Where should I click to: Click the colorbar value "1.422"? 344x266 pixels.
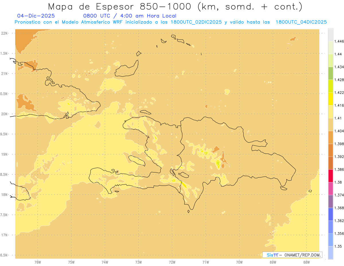[x=340, y=93]
